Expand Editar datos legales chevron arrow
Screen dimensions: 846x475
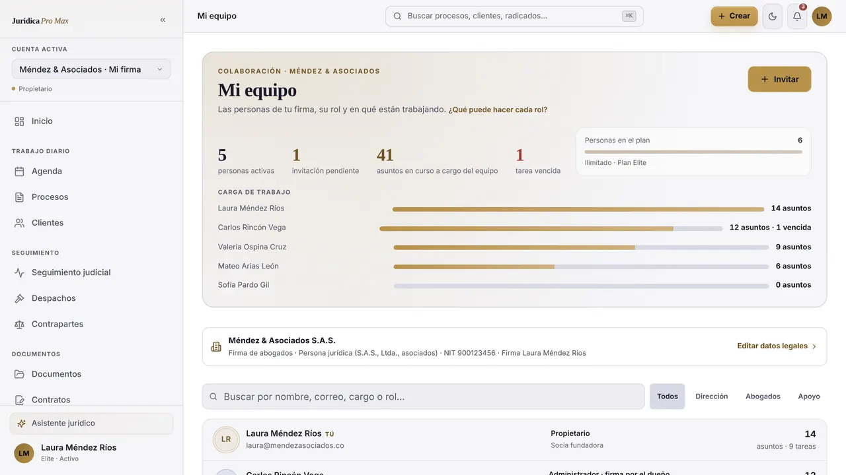(x=814, y=346)
